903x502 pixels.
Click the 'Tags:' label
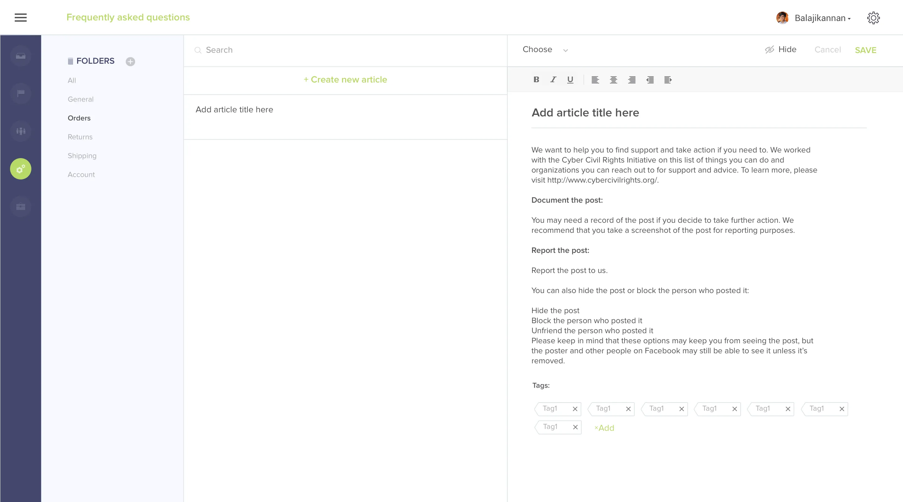click(541, 385)
